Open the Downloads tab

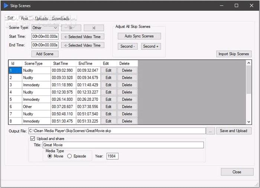coord(61,19)
